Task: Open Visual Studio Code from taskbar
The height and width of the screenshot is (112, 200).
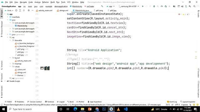Action: click(126, 109)
